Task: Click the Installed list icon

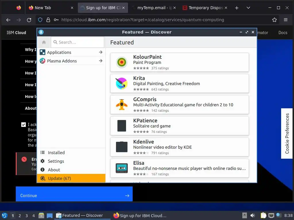Action: (42, 152)
